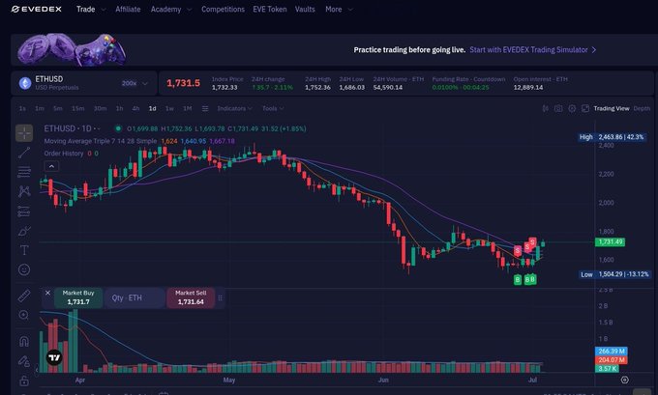658x395 pixels.
Task: Click the ETHUSD pair selector
Action: click(84, 83)
